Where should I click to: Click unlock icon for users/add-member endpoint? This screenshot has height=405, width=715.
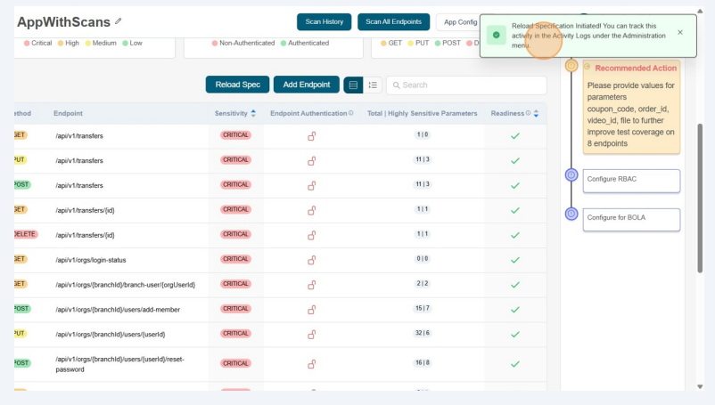311,310
